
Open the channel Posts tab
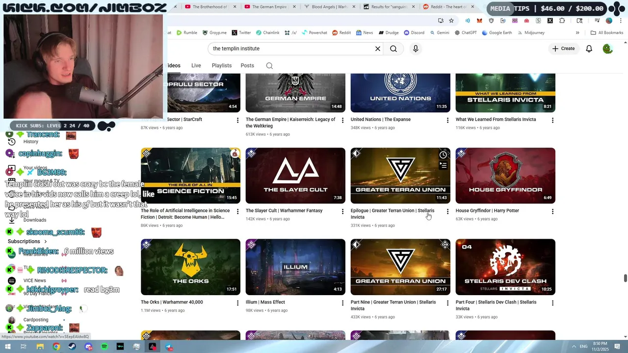coord(247,66)
